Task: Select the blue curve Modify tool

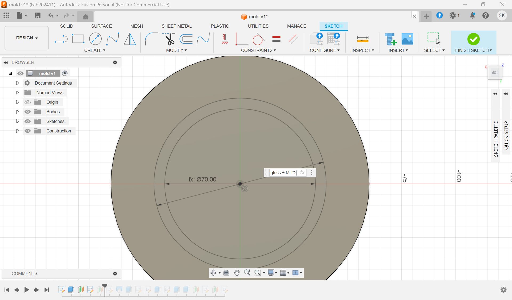Action: point(203,39)
